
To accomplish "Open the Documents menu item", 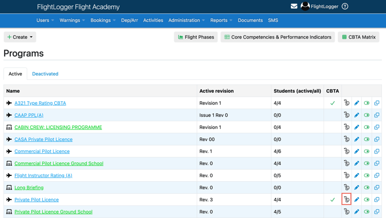I will [250, 20].
